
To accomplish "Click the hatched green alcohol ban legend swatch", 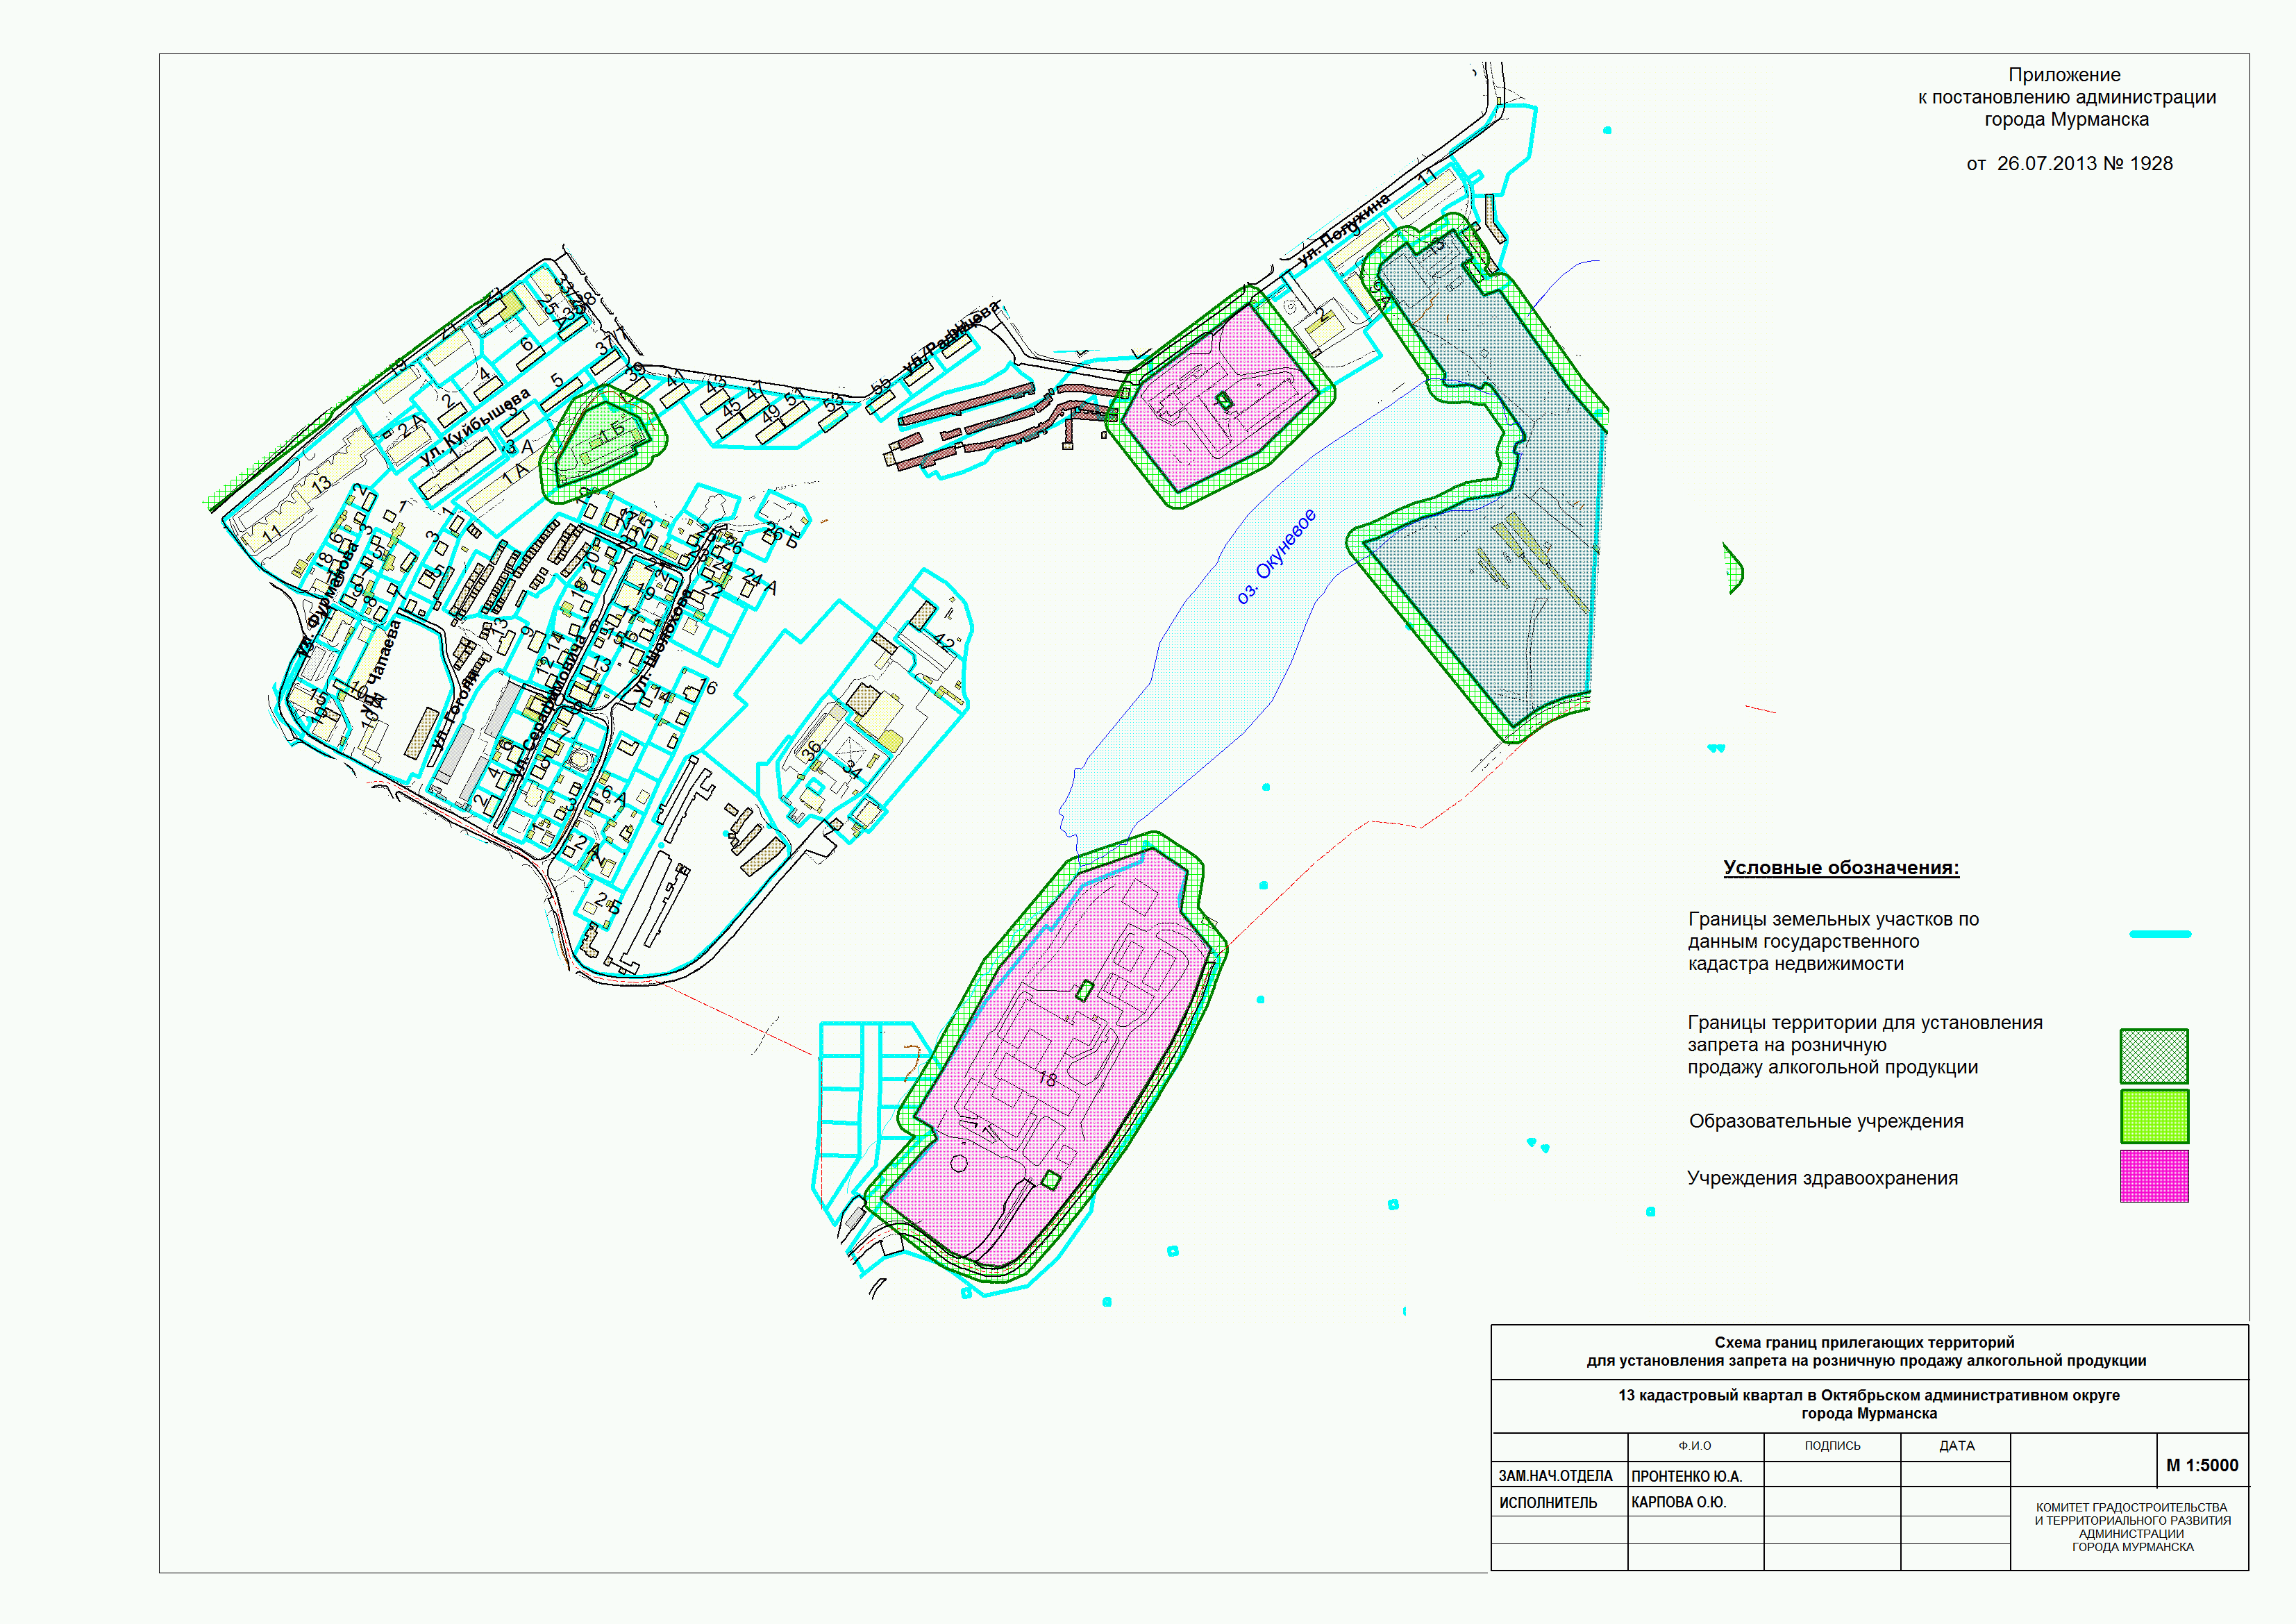I will pyautogui.click(x=2154, y=1056).
